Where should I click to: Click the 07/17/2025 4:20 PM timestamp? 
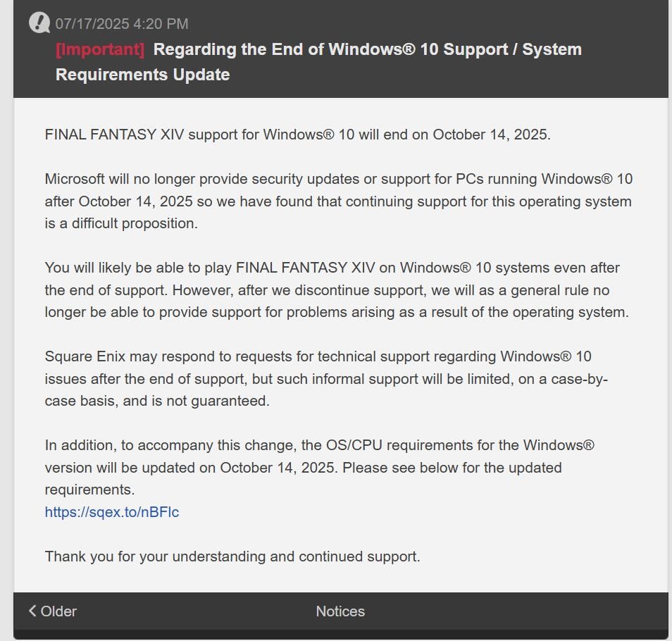point(122,24)
